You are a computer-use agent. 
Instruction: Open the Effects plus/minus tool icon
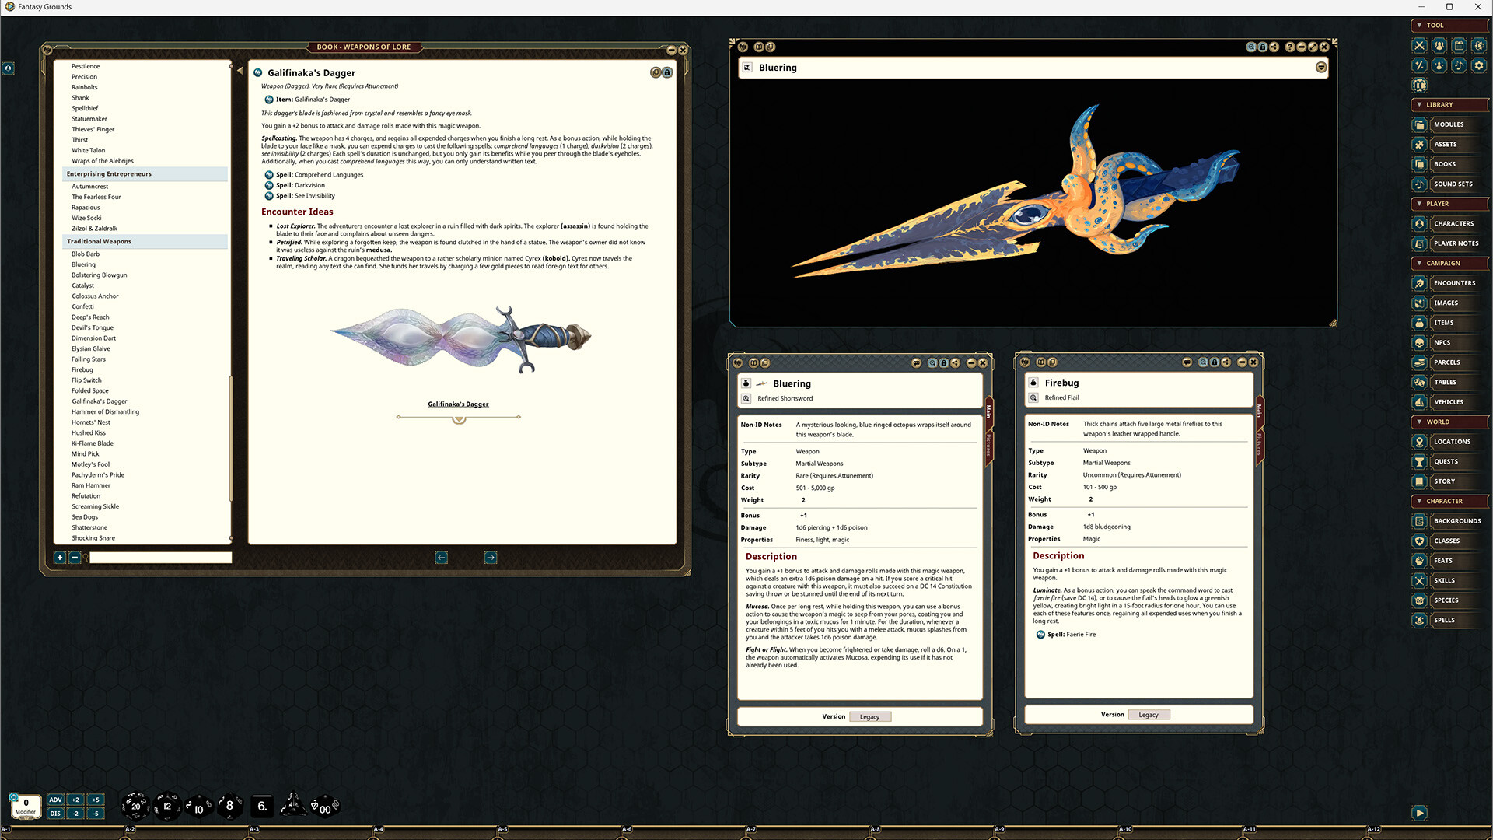(x=1420, y=65)
